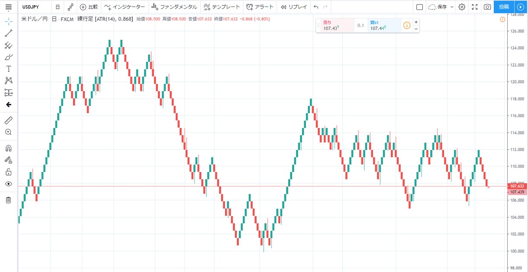528x272 pixels.
Task: Click the back arrow in left toolbar
Action: (x=8, y=105)
